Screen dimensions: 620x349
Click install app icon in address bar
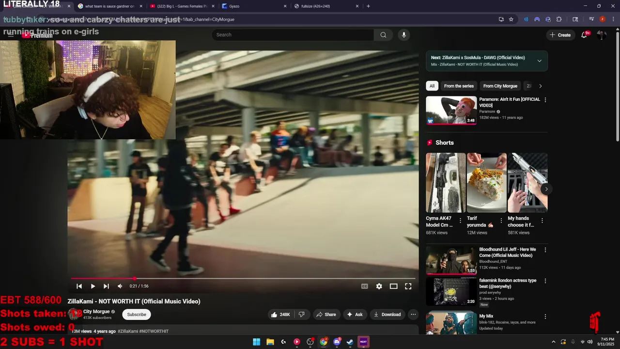501,19
